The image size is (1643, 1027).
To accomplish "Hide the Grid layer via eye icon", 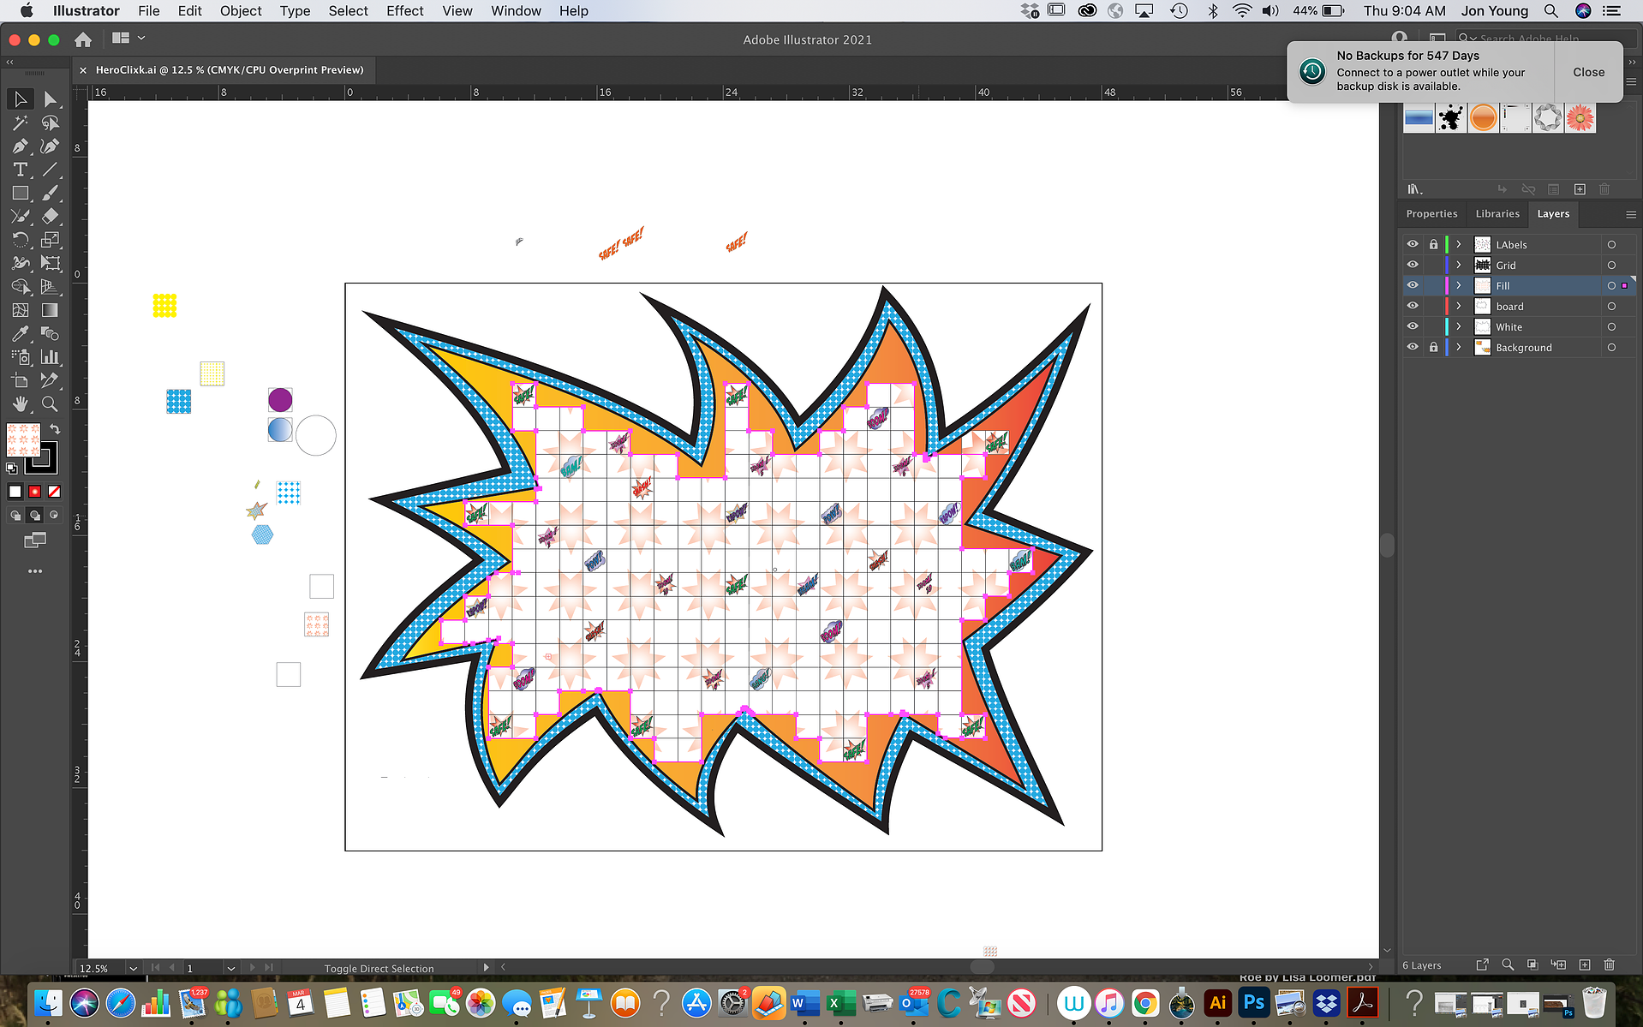I will 1413,265.
